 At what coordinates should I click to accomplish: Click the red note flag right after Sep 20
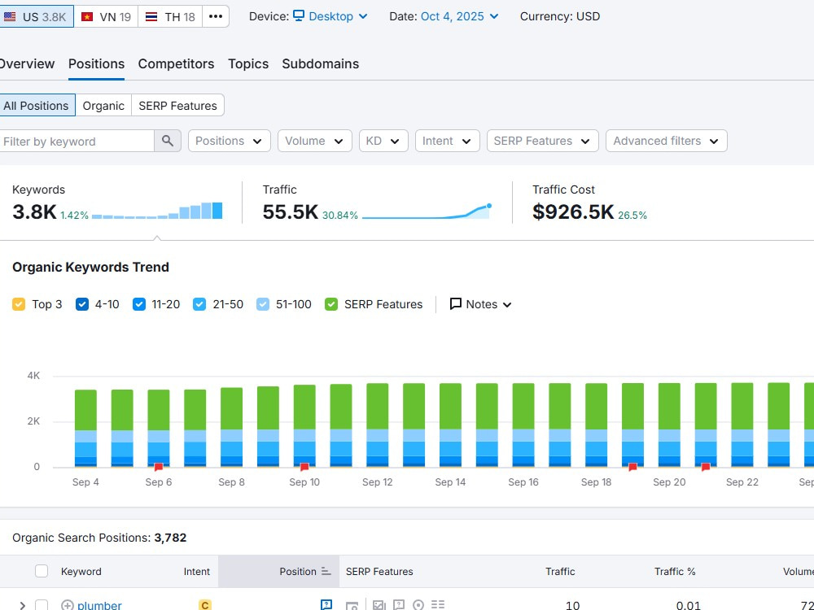[x=706, y=467]
